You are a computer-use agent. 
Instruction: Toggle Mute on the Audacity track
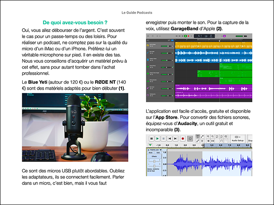coord(150,152)
